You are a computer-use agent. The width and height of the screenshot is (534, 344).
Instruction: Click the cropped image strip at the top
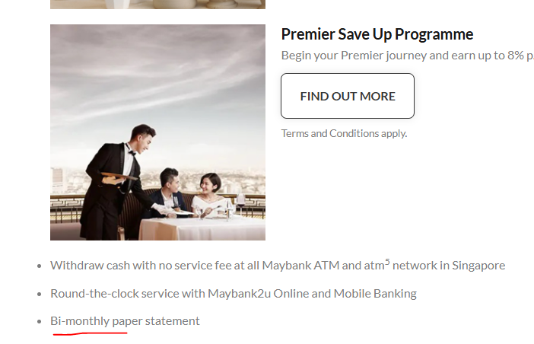point(157,5)
